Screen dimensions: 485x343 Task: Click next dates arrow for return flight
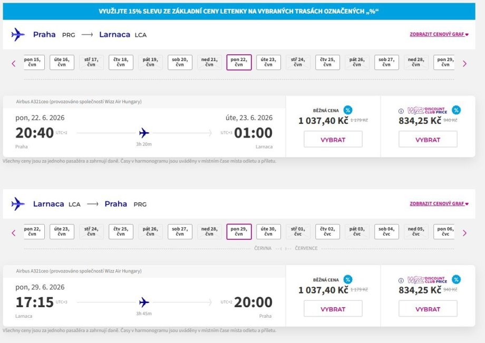(x=464, y=232)
